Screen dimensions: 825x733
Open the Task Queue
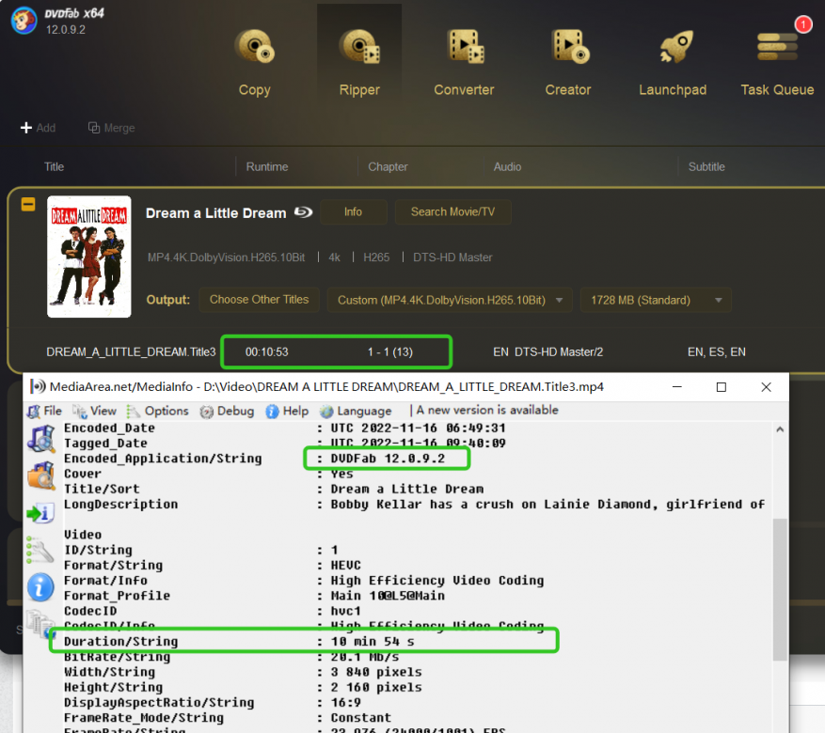click(x=777, y=61)
